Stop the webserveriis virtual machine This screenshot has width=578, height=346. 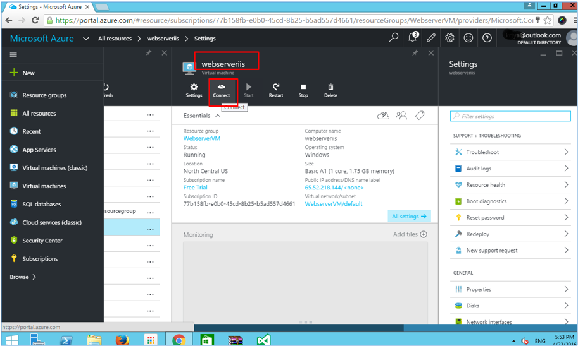point(303,90)
